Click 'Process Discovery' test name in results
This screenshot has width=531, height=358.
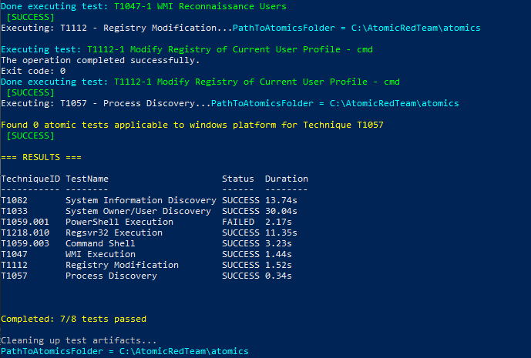click(112, 276)
